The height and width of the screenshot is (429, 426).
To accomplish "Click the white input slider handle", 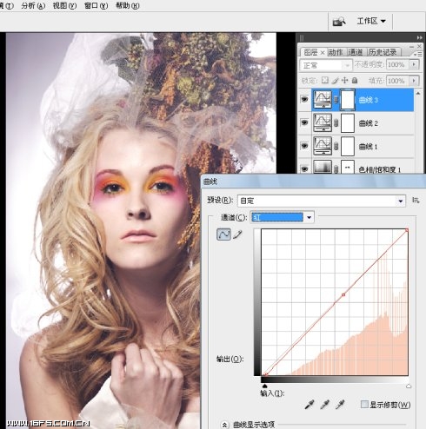I will (x=409, y=386).
